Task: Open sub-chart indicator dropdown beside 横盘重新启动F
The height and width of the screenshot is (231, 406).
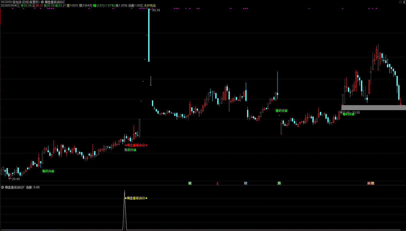Action: (3, 187)
